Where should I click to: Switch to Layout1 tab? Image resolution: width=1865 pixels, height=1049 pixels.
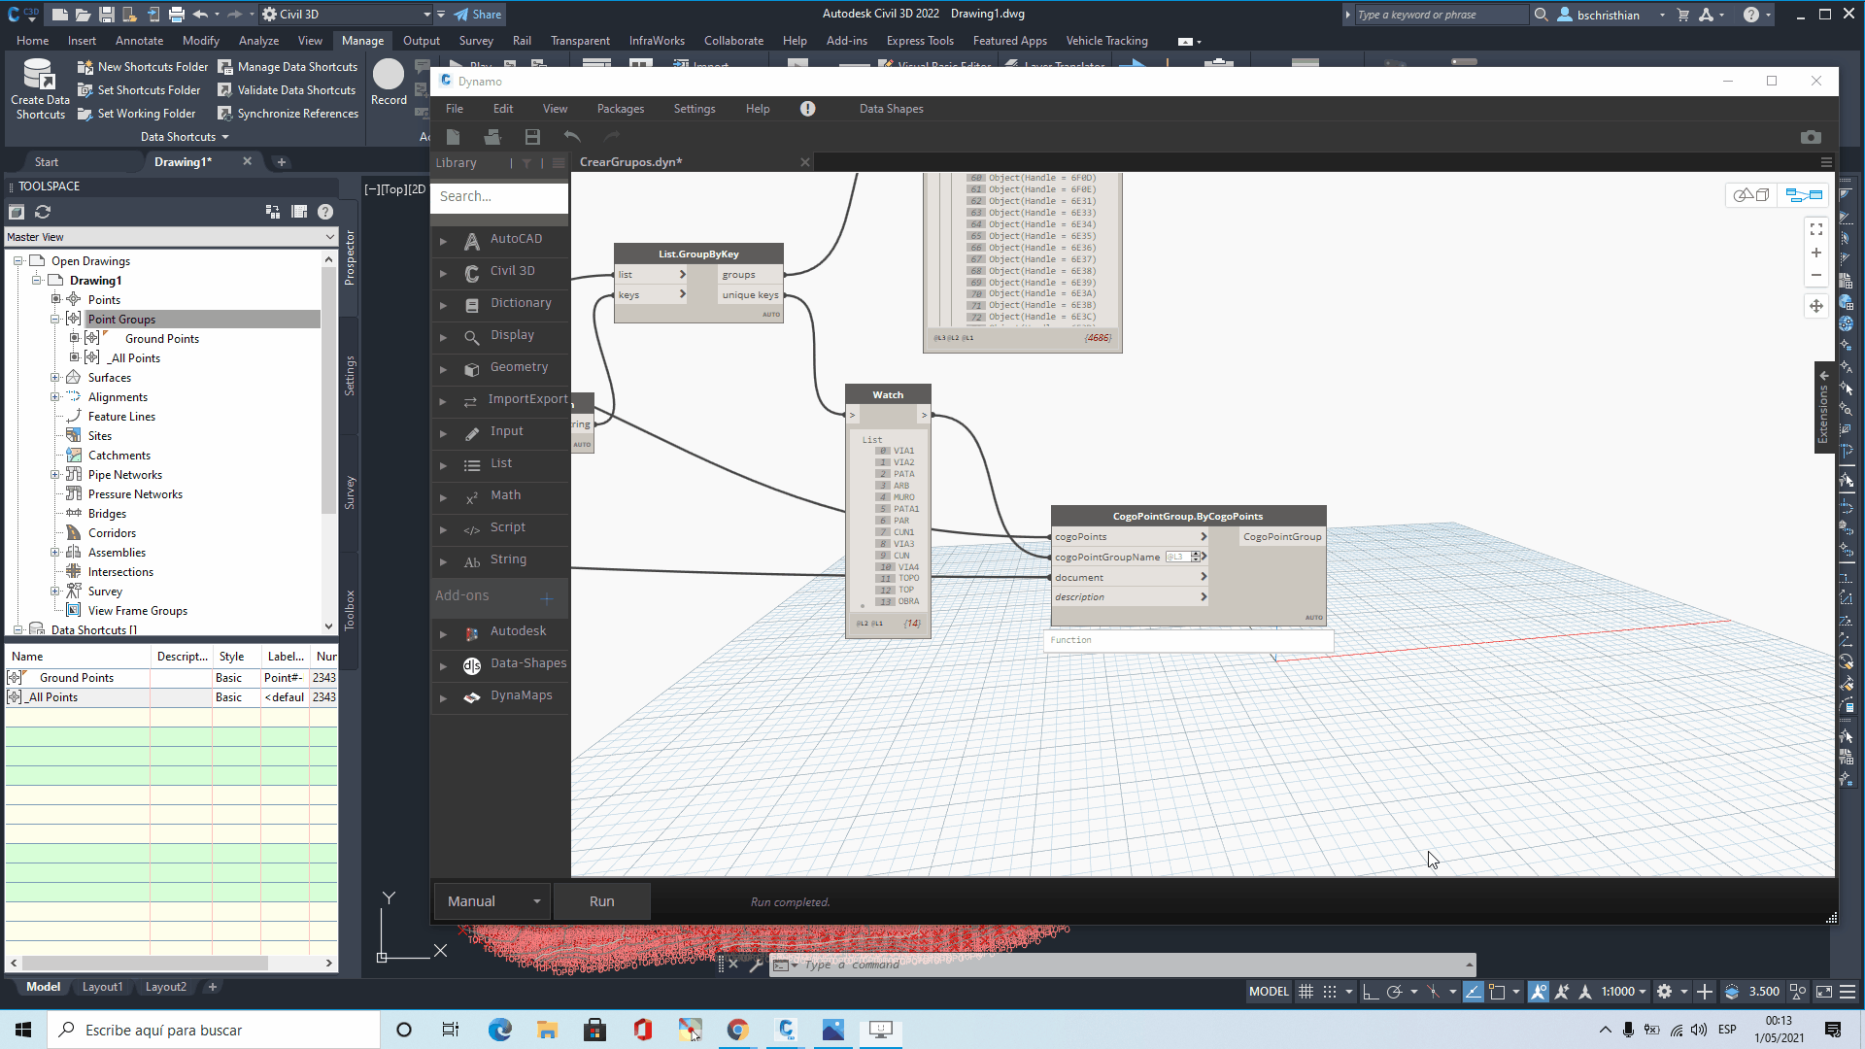(x=102, y=987)
